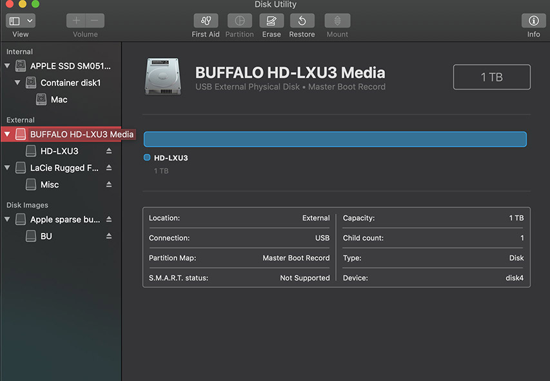Click the Child count value 1
This screenshot has width=550, height=381.
tap(522, 238)
